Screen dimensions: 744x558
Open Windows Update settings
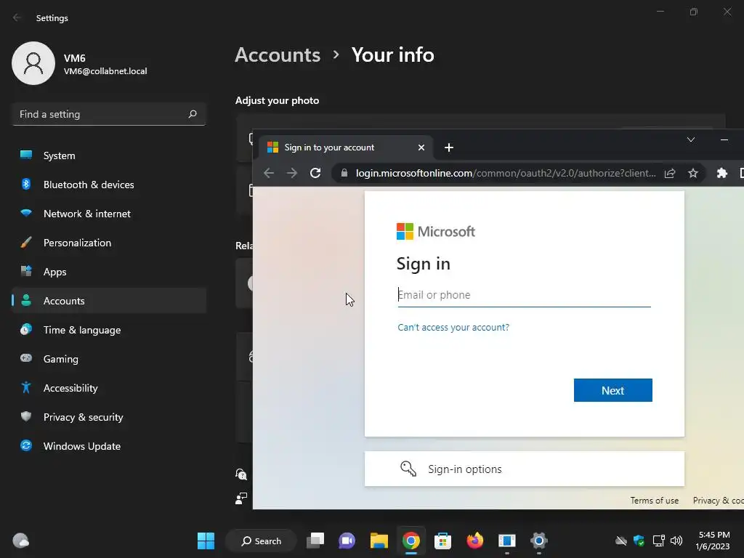[109, 446]
